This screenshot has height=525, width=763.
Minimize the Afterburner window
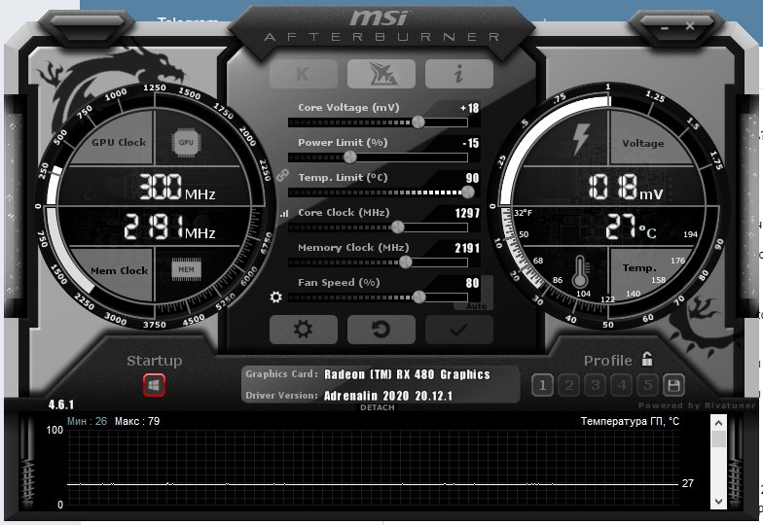[x=665, y=27]
